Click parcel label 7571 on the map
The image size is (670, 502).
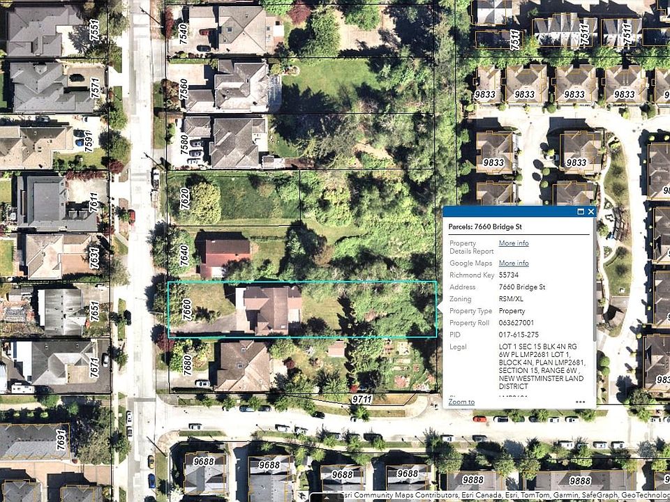tap(95, 88)
